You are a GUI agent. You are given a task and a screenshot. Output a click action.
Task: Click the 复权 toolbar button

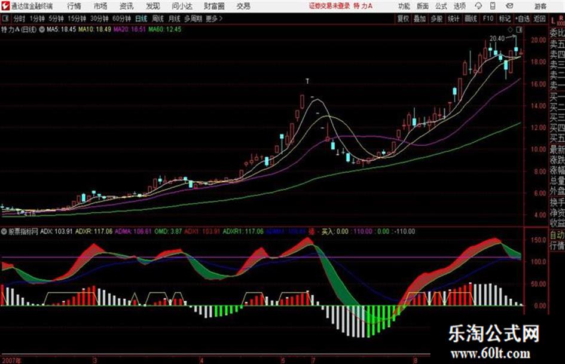click(403, 19)
